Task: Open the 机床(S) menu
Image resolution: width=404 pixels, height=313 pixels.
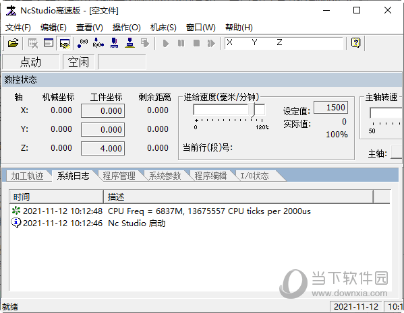Action: click(163, 28)
